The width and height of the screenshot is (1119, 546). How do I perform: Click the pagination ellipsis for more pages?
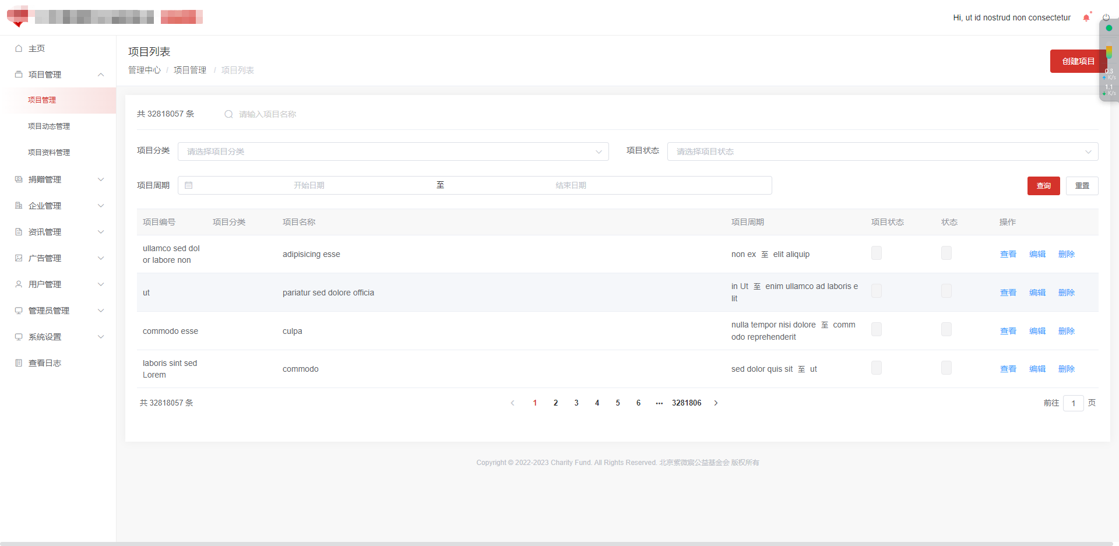point(659,403)
